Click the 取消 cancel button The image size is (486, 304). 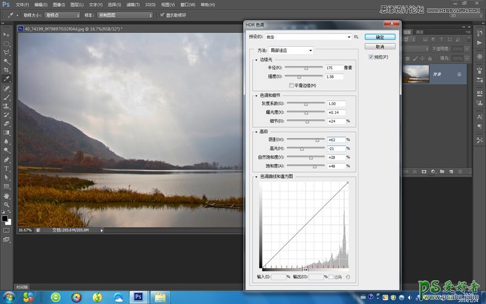[x=380, y=46]
